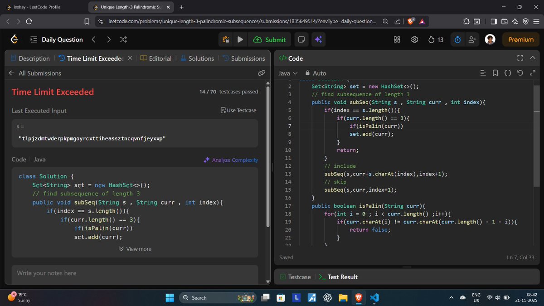Collapse the Code panel with the chevron
The height and width of the screenshot is (306, 544).
(533, 58)
